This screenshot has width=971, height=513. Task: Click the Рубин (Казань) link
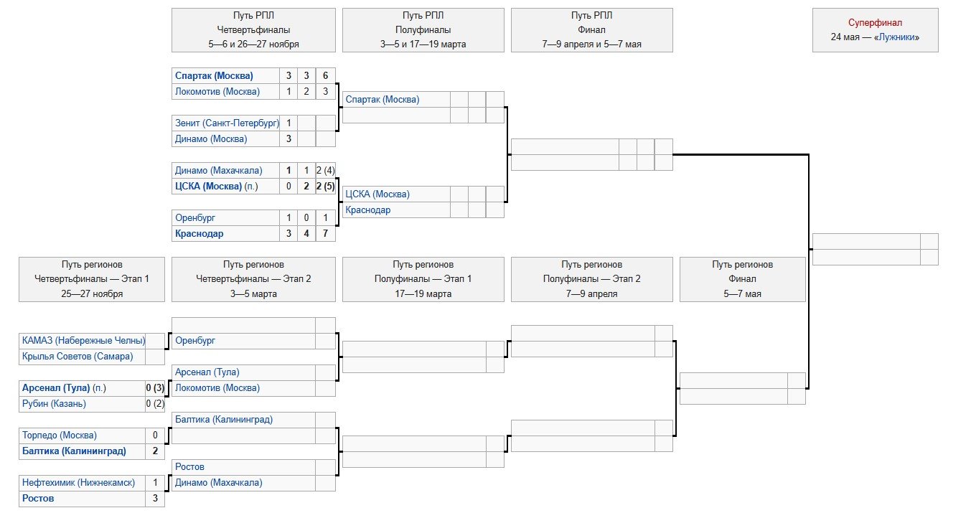tap(54, 404)
